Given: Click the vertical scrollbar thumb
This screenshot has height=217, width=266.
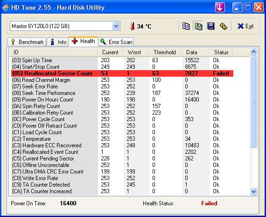Looking at the screenshot, I should click(253, 101).
